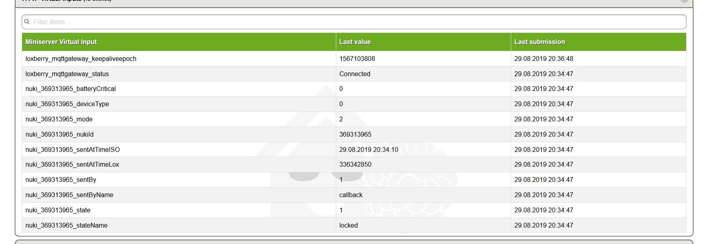Viewport: 709px width, 244px height.
Task: Click the locked value
Action: point(348,225)
